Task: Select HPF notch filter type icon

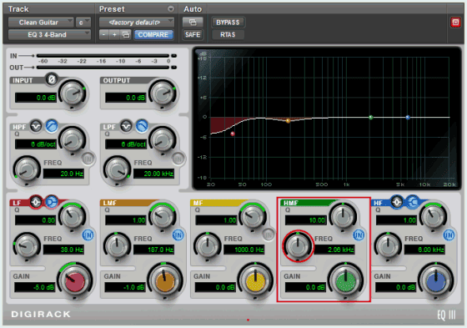Action: (36, 126)
